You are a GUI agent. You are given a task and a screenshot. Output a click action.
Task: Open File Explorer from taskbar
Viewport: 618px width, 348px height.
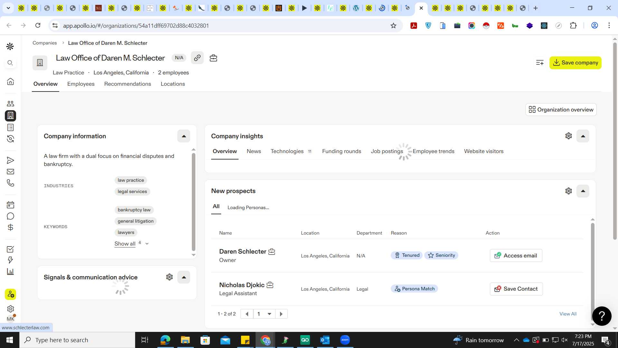185,340
